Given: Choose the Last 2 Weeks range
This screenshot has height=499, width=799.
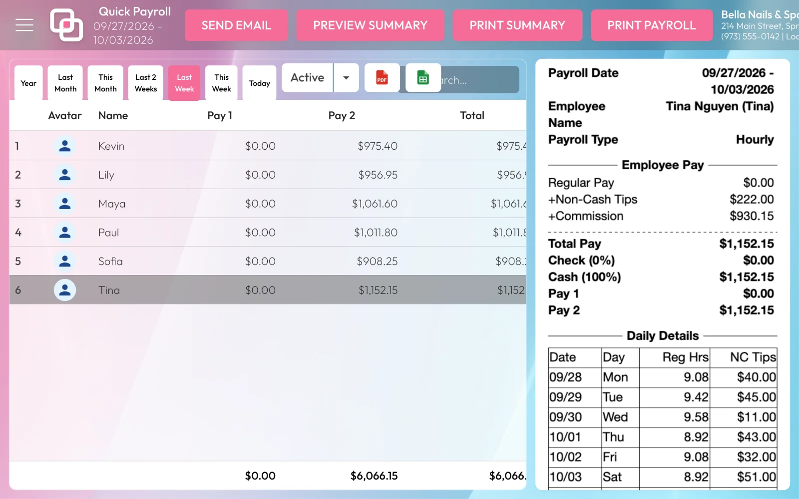Looking at the screenshot, I should (x=146, y=83).
